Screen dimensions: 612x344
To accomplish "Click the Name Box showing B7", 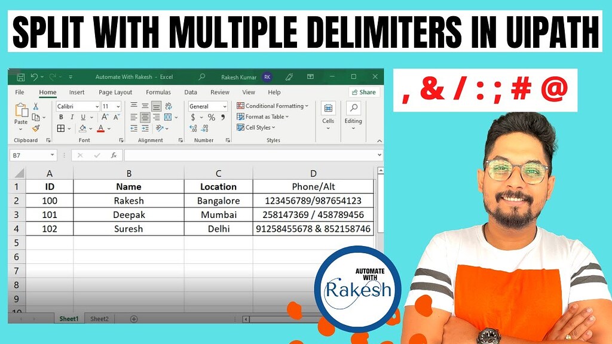I will pyautogui.click(x=33, y=155).
